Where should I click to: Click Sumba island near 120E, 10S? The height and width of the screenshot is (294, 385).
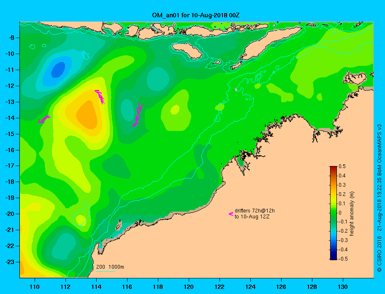click(x=187, y=50)
